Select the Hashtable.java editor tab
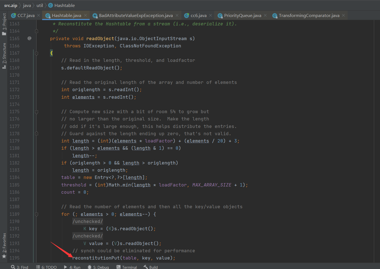 pyautogui.click(x=66, y=16)
